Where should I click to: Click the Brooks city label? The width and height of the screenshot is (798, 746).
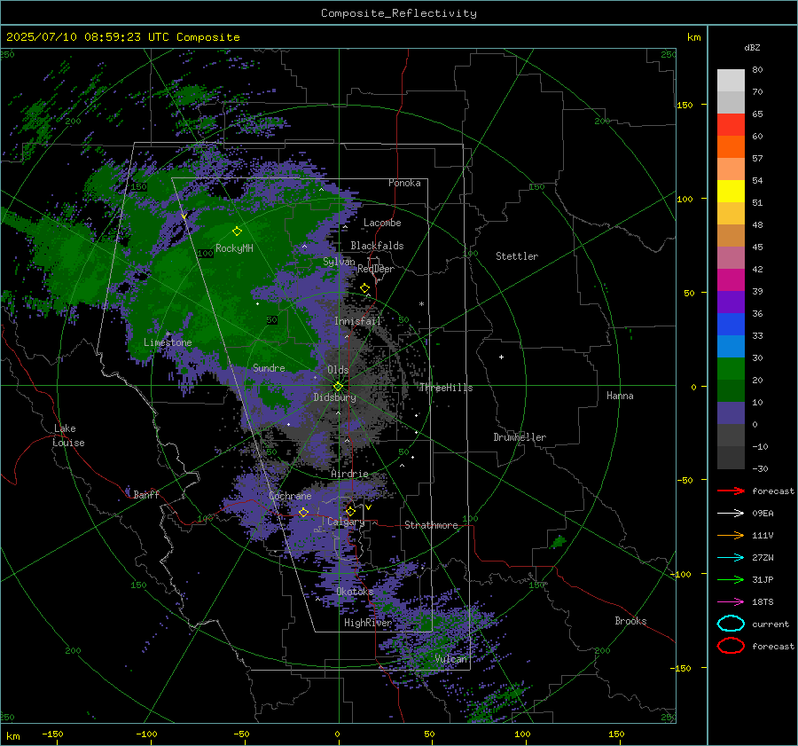(x=630, y=621)
